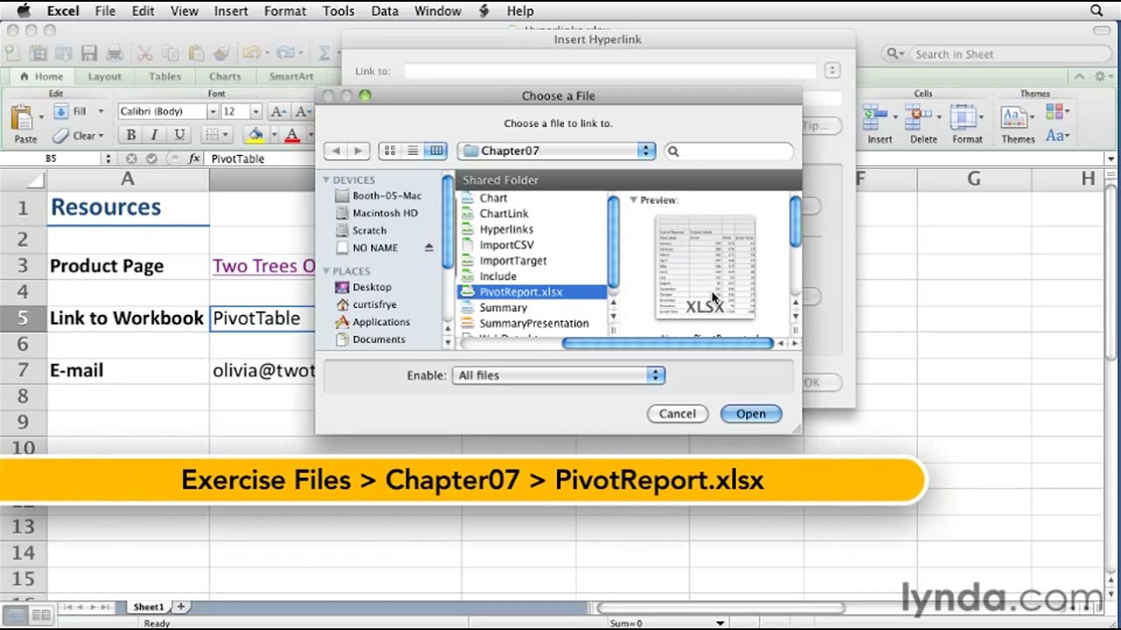
Task: Click the Undo arrow icon
Action: click(x=251, y=53)
